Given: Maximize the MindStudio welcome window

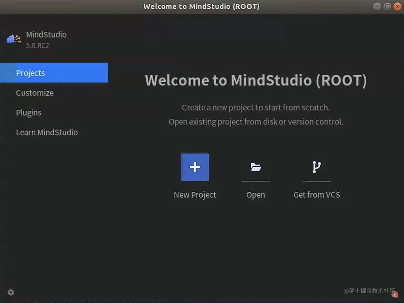Looking at the screenshot, I should tap(387, 6).
